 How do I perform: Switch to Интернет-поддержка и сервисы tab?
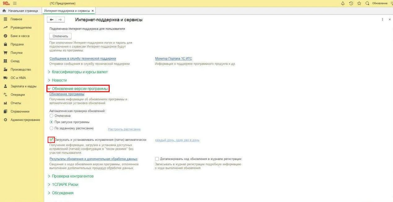[67, 11]
